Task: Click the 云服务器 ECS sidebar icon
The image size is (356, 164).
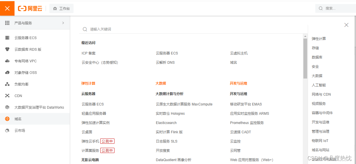Action: (7, 38)
